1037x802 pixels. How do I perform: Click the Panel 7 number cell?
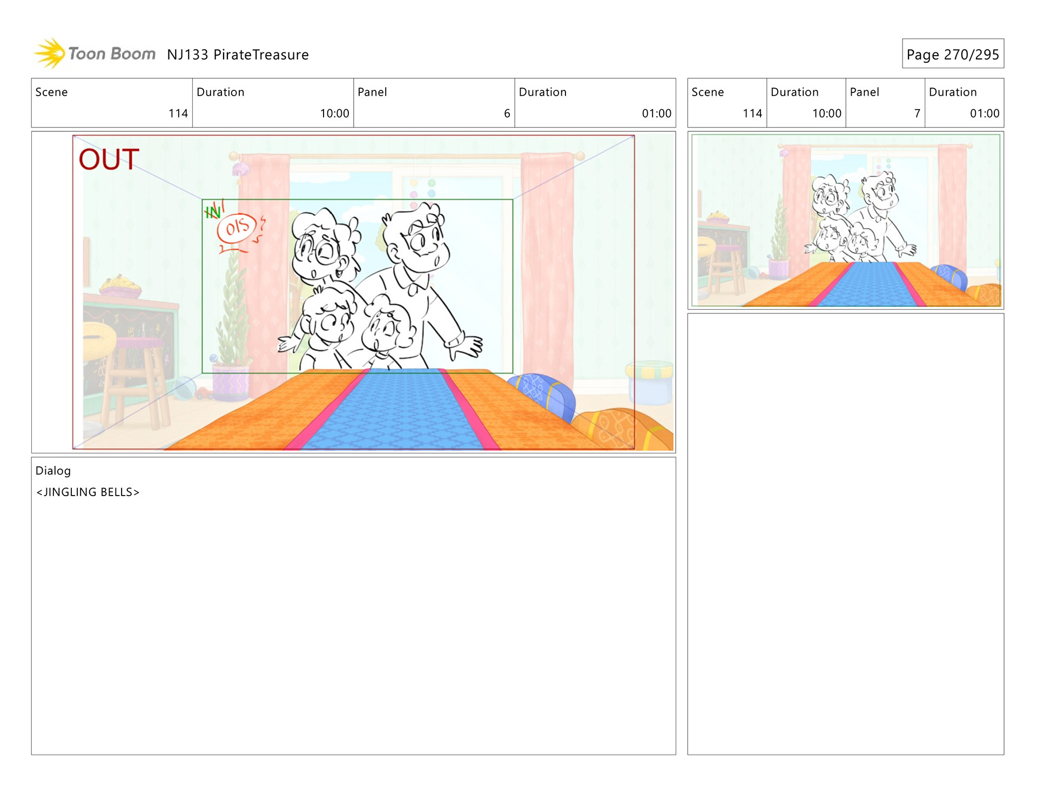[x=885, y=103]
